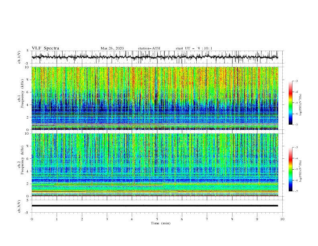Click the time axis tick label '5'
The width and height of the screenshot is (318, 246).
pyautogui.click(x=157, y=219)
